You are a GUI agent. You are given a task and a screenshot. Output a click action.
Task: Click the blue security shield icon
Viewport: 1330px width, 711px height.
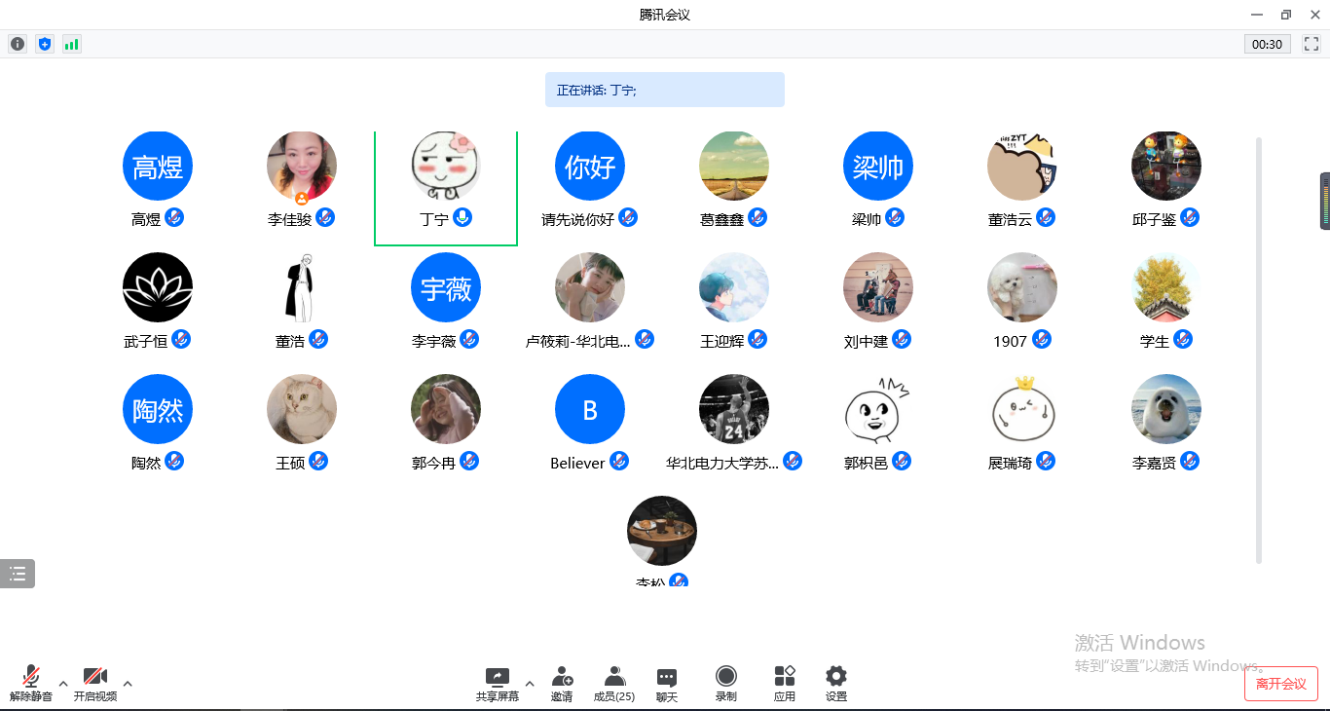click(45, 44)
